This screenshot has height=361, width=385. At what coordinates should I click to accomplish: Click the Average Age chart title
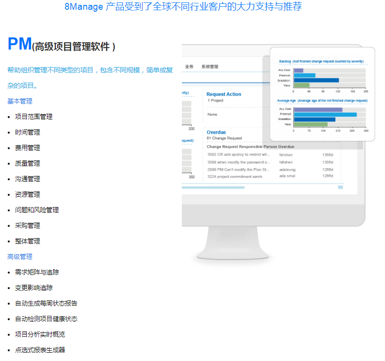(x=322, y=101)
